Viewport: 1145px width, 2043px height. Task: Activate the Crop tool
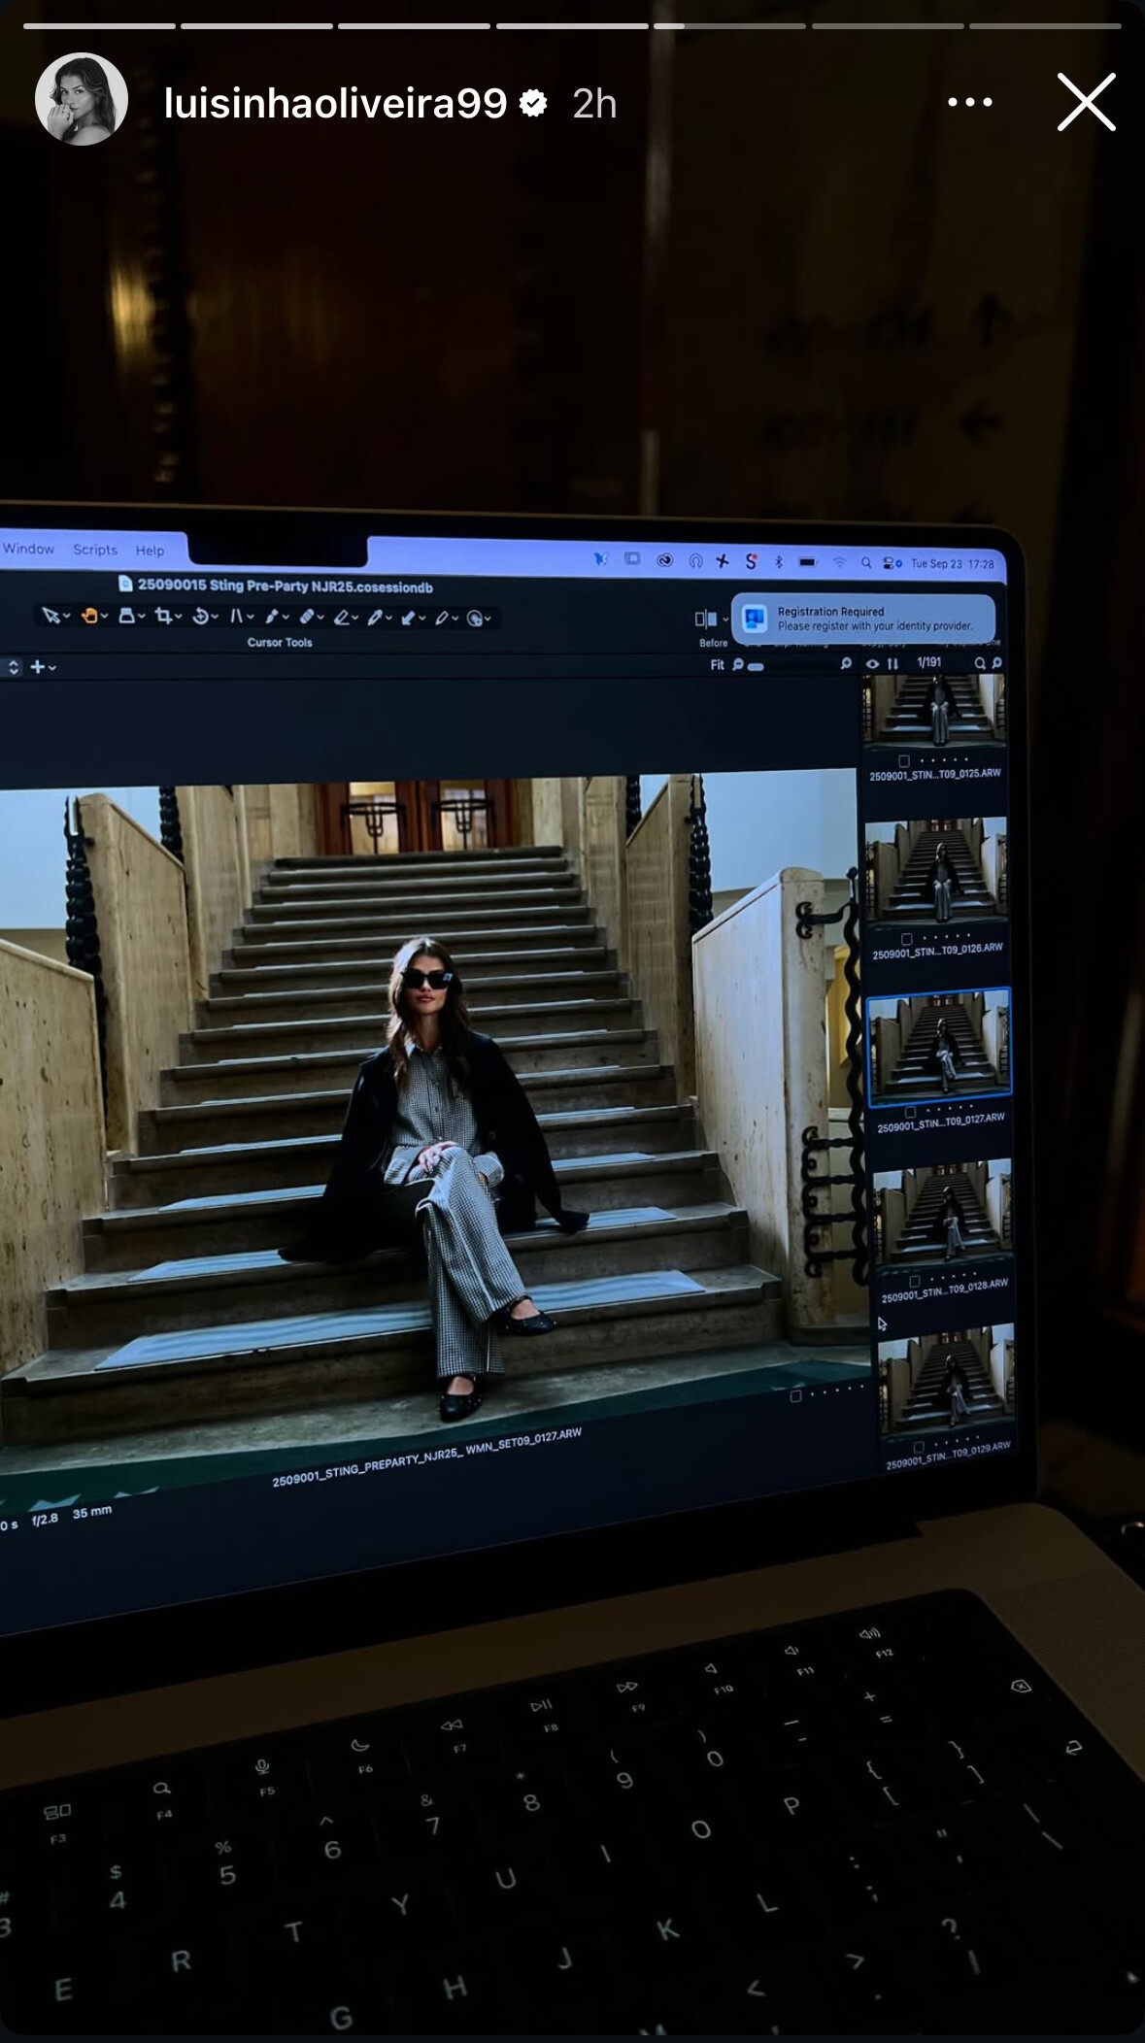click(x=163, y=616)
